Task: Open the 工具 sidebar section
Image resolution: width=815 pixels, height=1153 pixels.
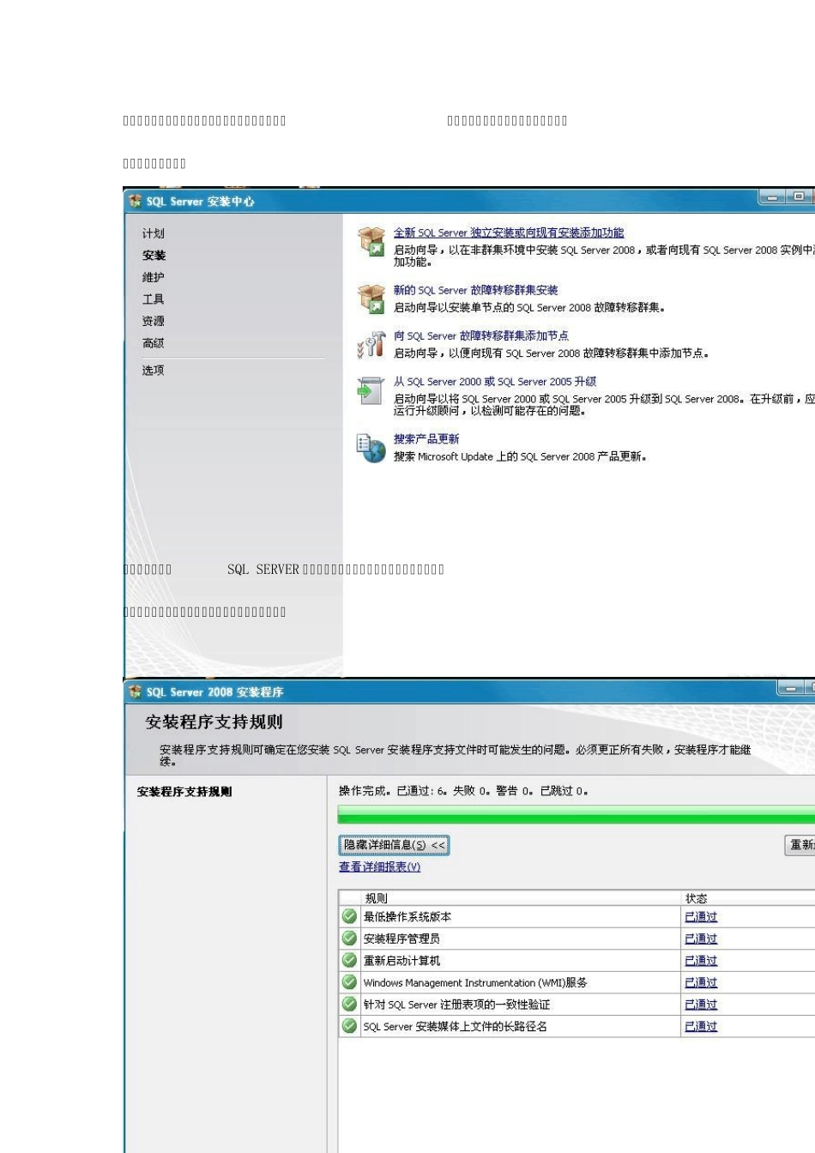Action: point(154,299)
